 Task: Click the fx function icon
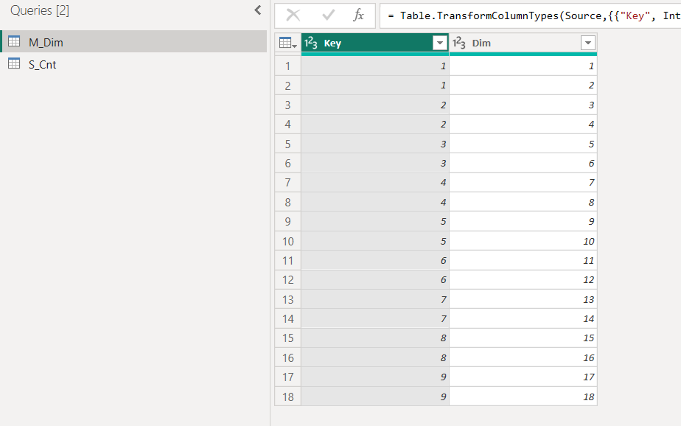[x=359, y=15]
